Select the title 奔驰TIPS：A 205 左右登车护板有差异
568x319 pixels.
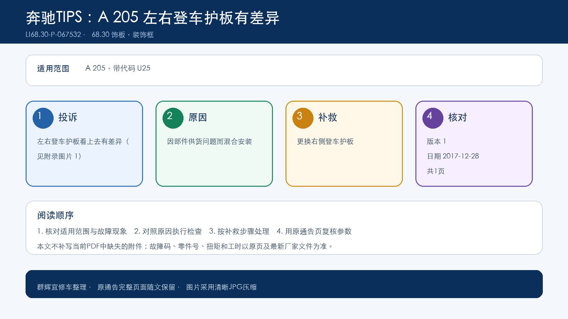click(153, 17)
